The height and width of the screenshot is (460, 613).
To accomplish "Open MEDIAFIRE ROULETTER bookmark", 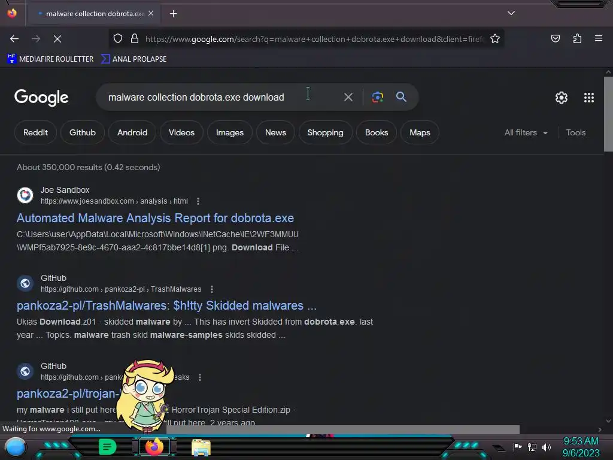I will coord(50,59).
